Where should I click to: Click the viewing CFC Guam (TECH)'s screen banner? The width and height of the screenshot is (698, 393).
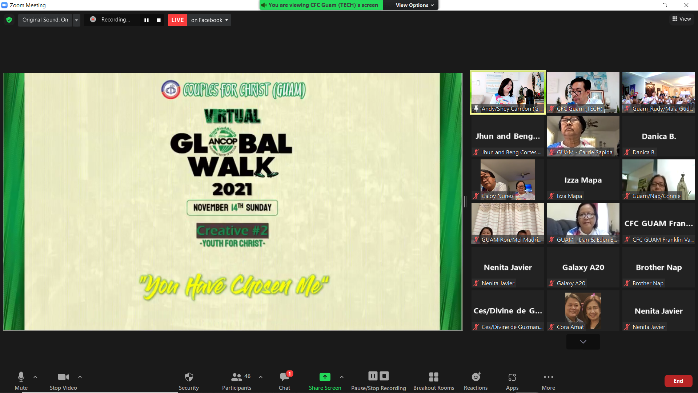(x=321, y=5)
